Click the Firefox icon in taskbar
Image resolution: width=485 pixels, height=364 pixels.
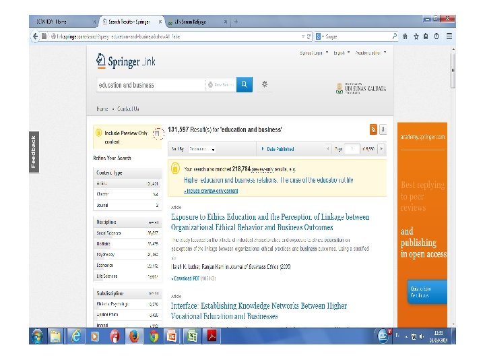click(x=134, y=336)
